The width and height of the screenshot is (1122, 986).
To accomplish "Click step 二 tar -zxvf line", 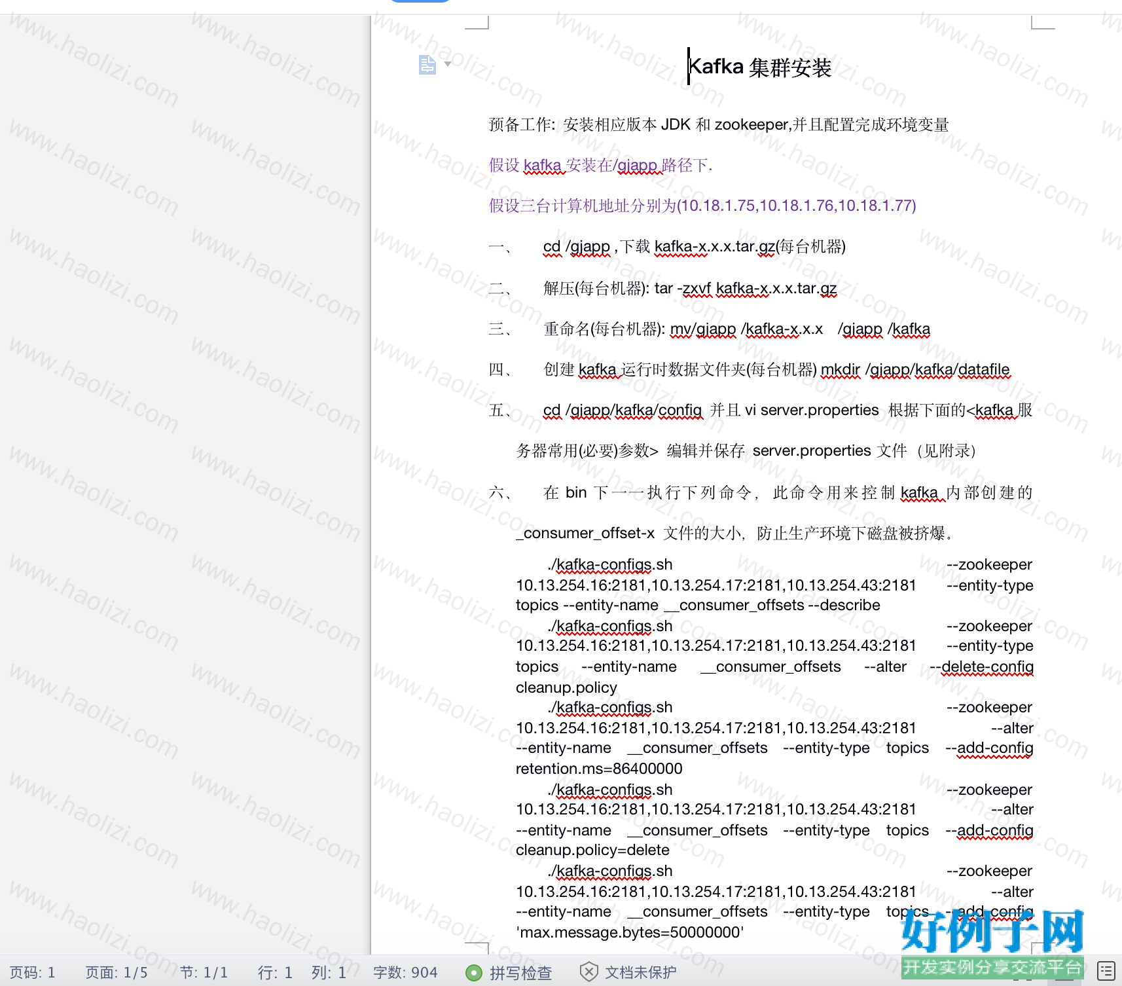I will tap(662, 288).
